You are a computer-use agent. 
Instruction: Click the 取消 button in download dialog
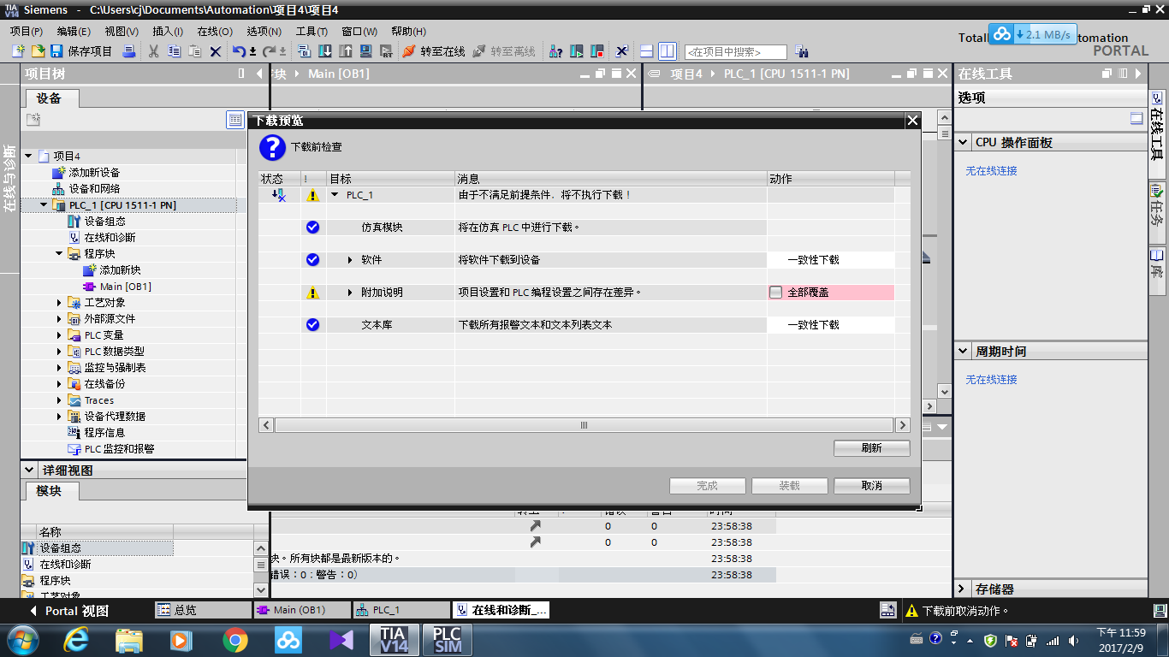871,486
